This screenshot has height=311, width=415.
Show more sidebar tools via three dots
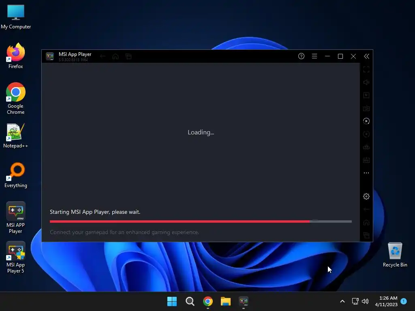(x=366, y=173)
